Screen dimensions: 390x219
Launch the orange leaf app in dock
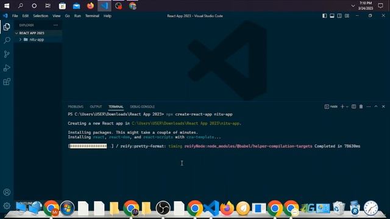243,208
